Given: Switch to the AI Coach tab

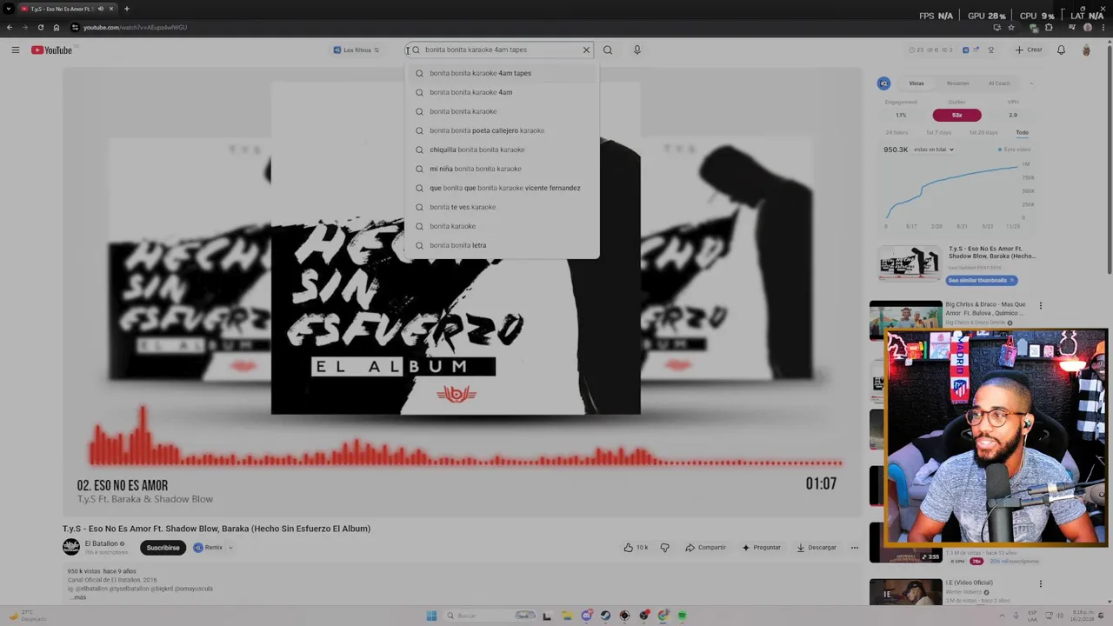Looking at the screenshot, I should point(999,83).
